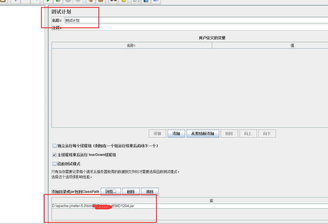Click the Clear All results icon

pyautogui.click(x=100, y=1)
